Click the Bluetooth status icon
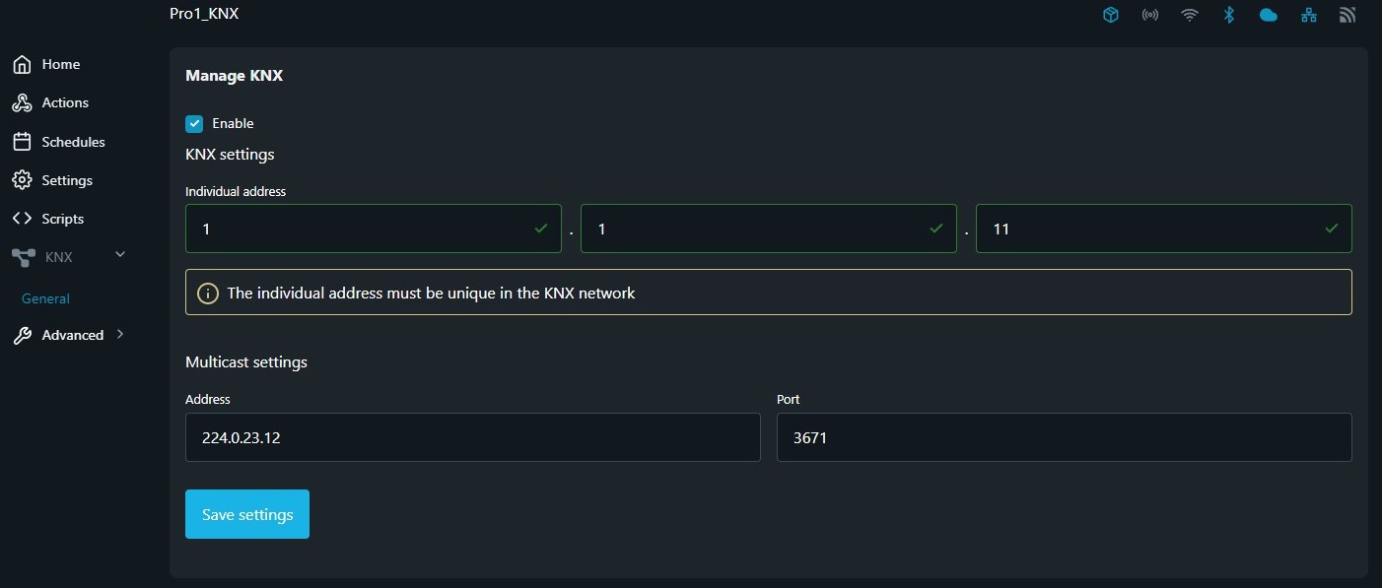Image resolution: width=1382 pixels, height=588 pixels. pos(1228,14)
